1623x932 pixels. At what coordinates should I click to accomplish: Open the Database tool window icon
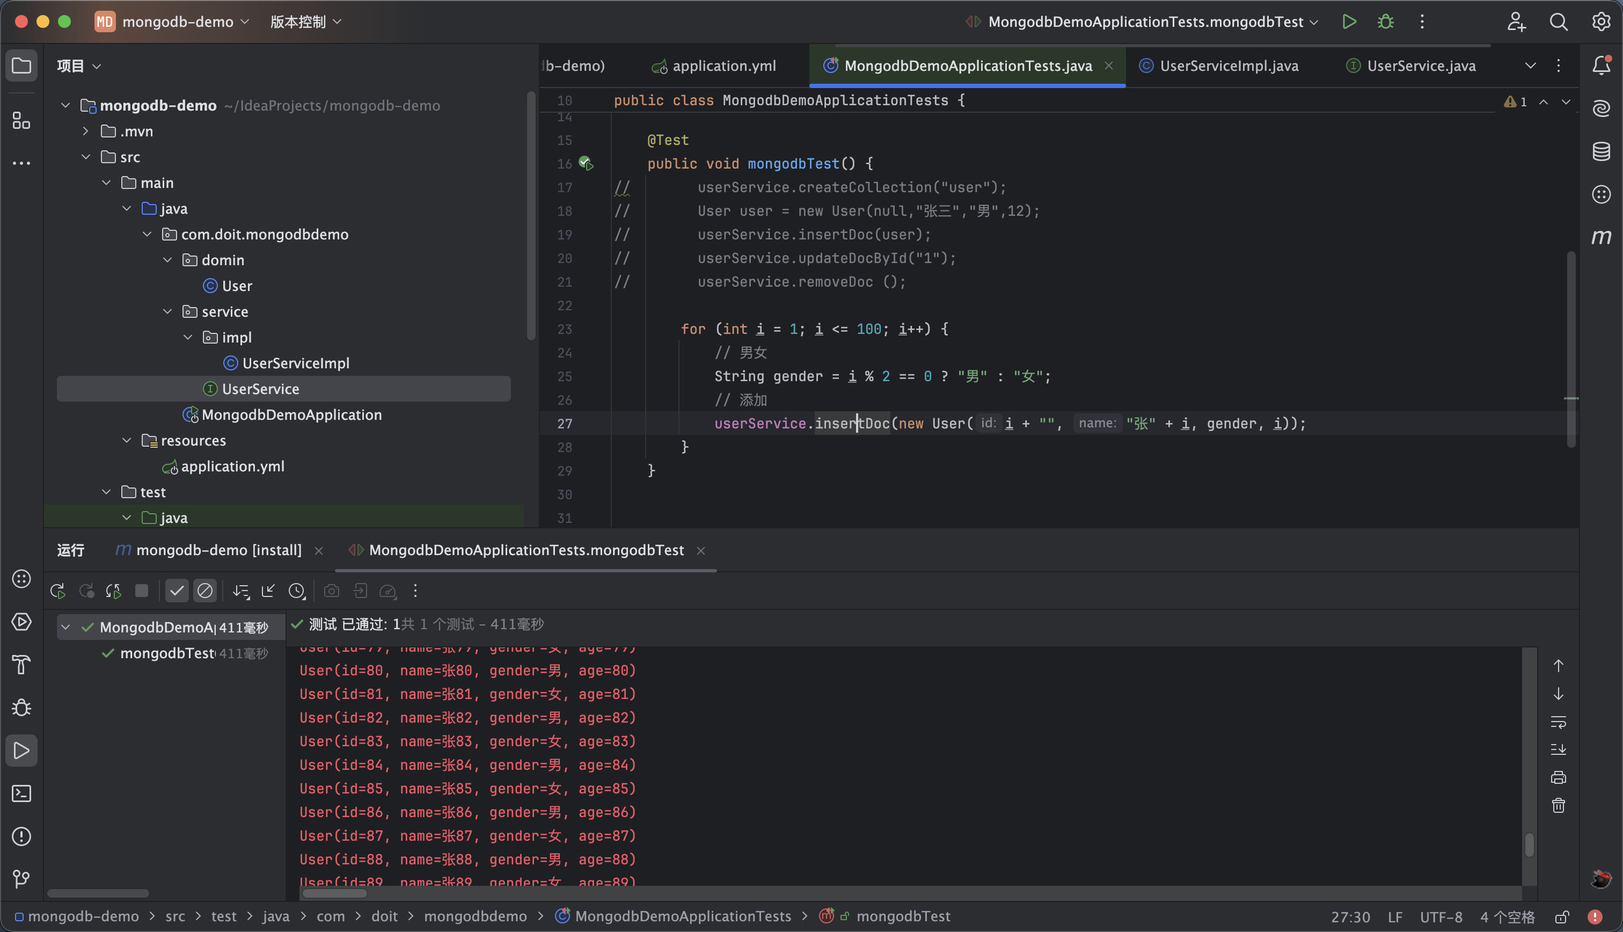point(1600,152)
